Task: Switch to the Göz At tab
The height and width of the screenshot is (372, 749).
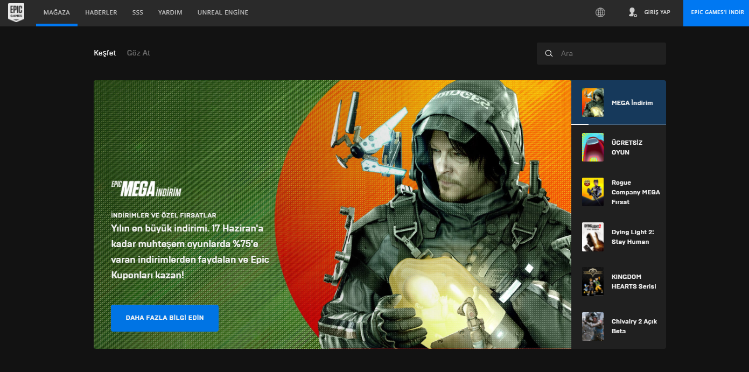Action: [x=138, y=53]
